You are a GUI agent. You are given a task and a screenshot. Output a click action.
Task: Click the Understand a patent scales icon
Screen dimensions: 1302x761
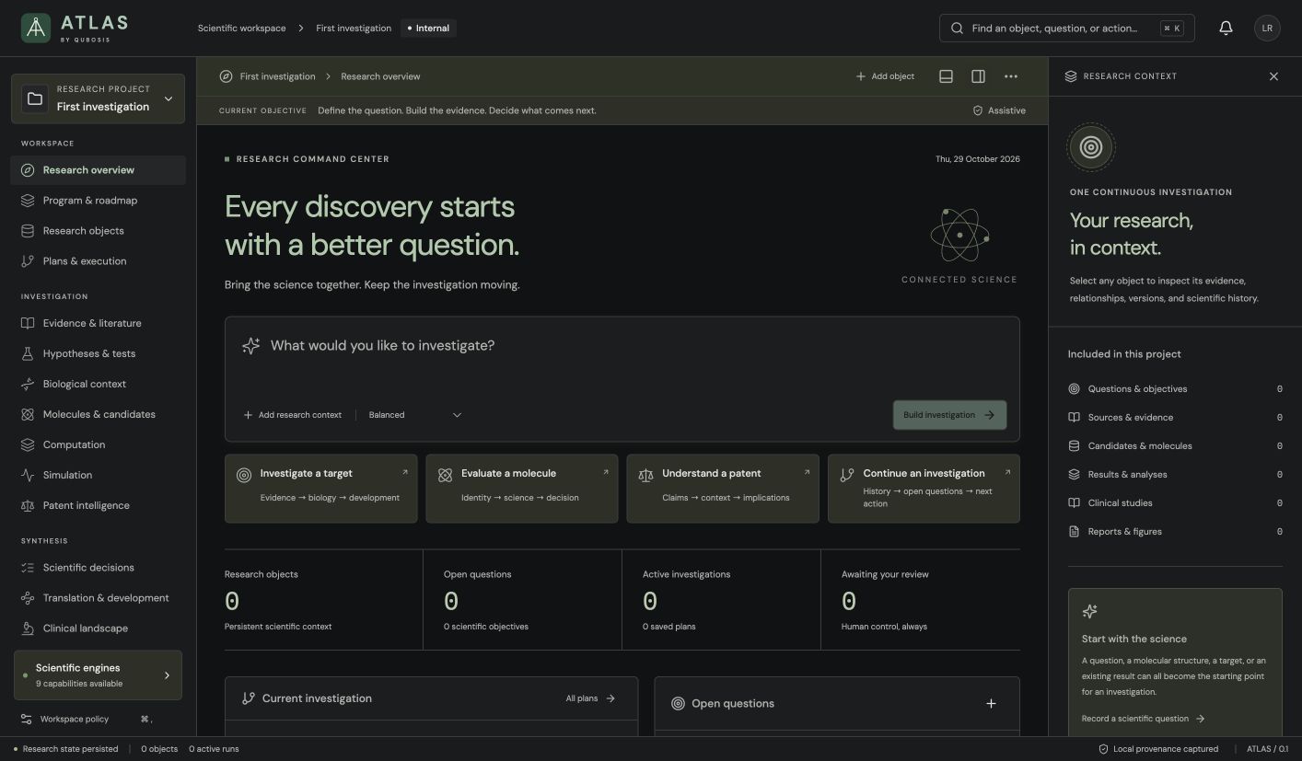(645, 475)
